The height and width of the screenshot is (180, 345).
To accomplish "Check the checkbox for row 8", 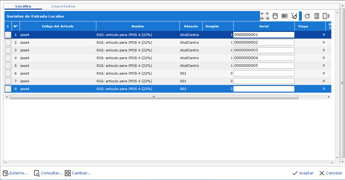I will [8, 89].
